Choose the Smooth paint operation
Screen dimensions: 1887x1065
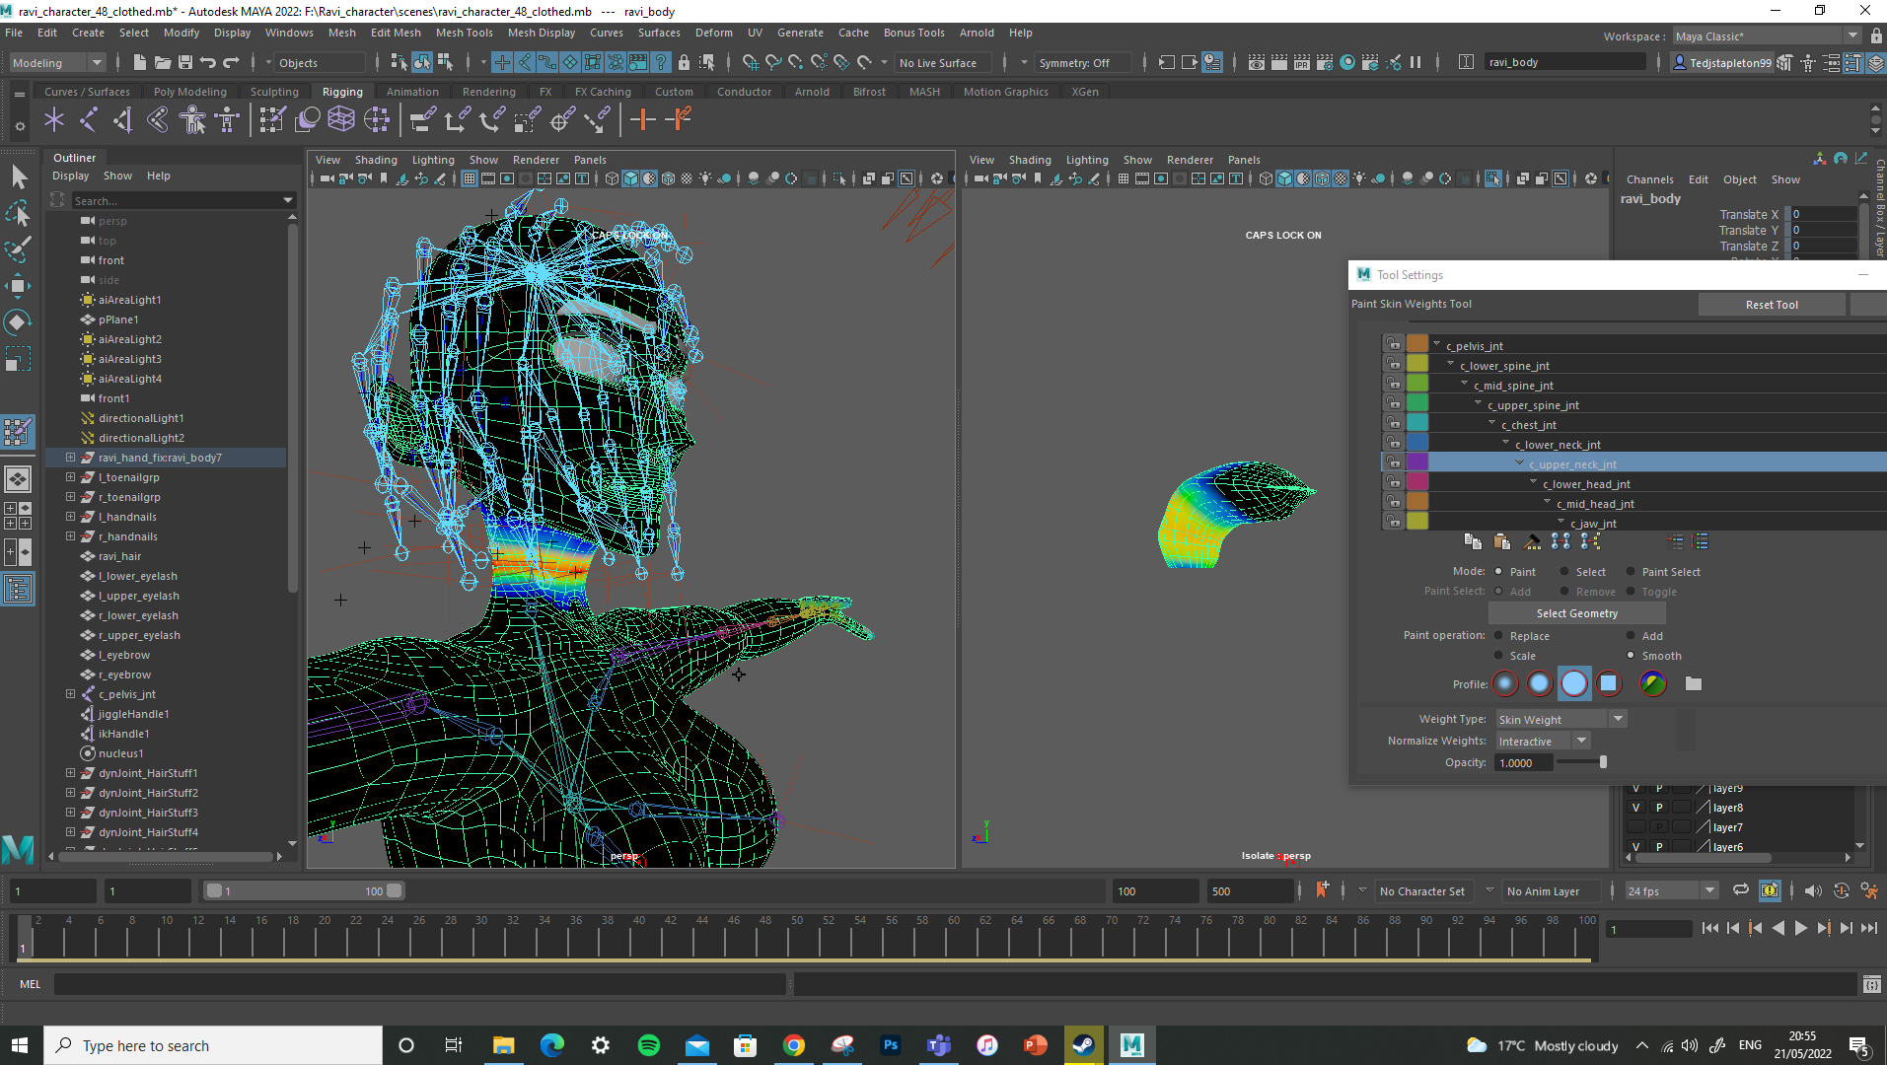coord(1632,656)
